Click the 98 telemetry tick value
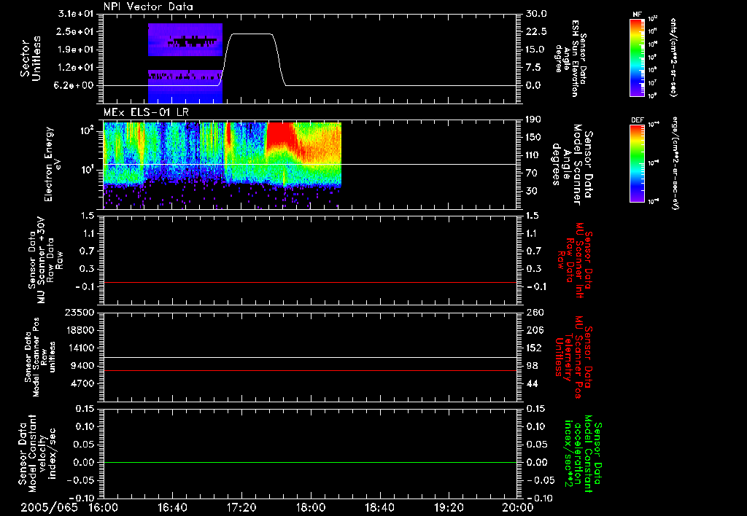Viewport: 747px width, 516px height. pos(532,366)
